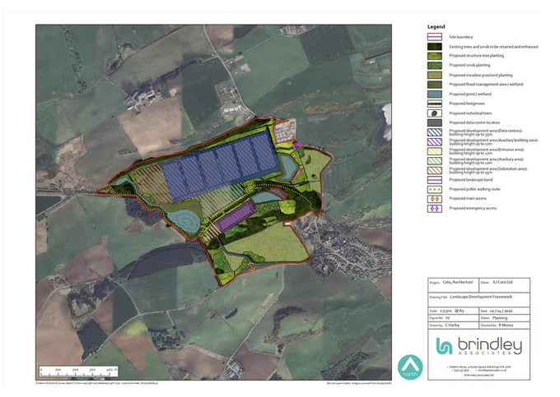Click the existing trees and scrub legend swatch
Viewport: 560px width, 397px height.
point(434,46)
